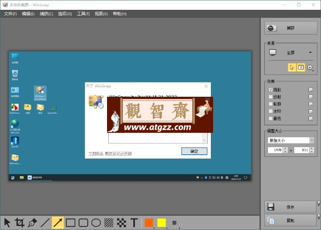Enable the 着色 colorize checkbox

tap(271, 118)
